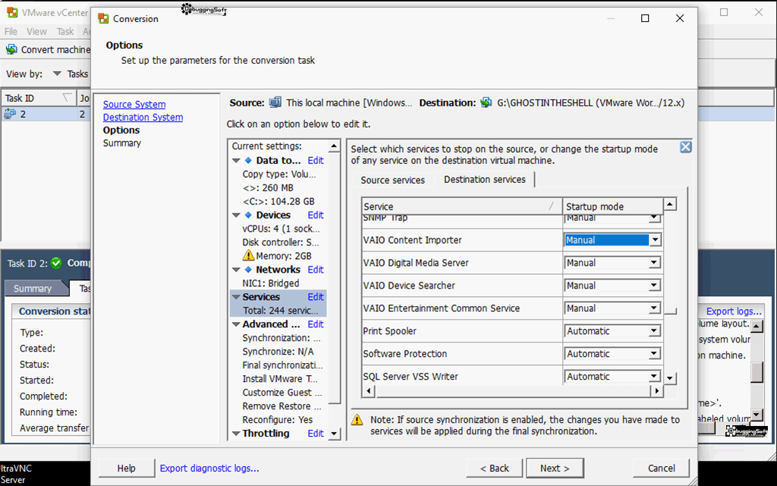Click Edit link for Data to copy
The image size is (777, 486).
coord(315,161)
